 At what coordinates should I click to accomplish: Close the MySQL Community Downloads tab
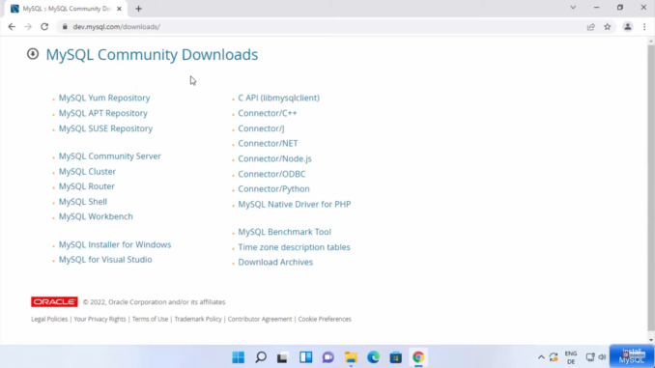point(119,9)
